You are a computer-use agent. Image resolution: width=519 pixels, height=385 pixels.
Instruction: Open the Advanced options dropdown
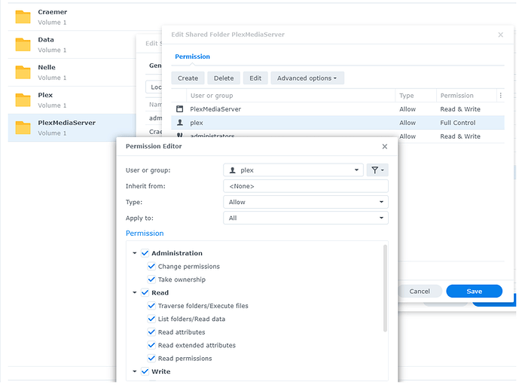(x=307, y=78)
